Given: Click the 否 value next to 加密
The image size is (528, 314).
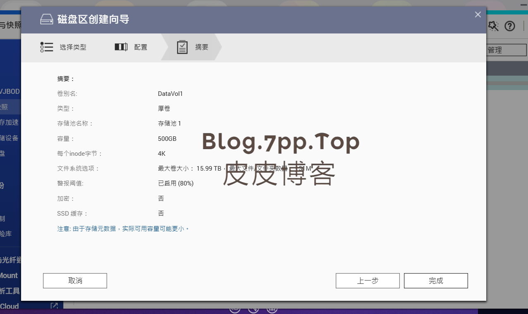Looking at the screenshot, I should point(161,199).
